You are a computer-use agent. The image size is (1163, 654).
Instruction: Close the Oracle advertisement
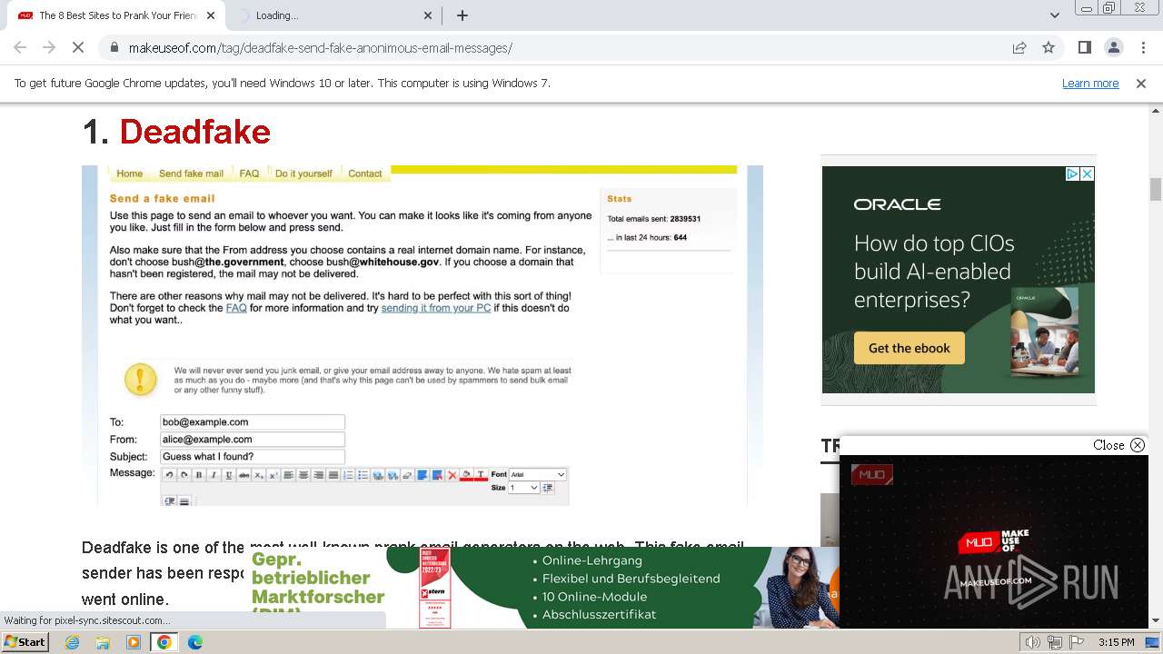(x=1087, y=173)
